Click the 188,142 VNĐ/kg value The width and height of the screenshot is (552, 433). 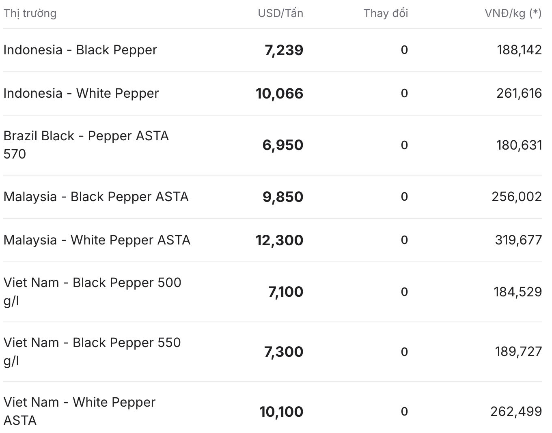[520, 50]
